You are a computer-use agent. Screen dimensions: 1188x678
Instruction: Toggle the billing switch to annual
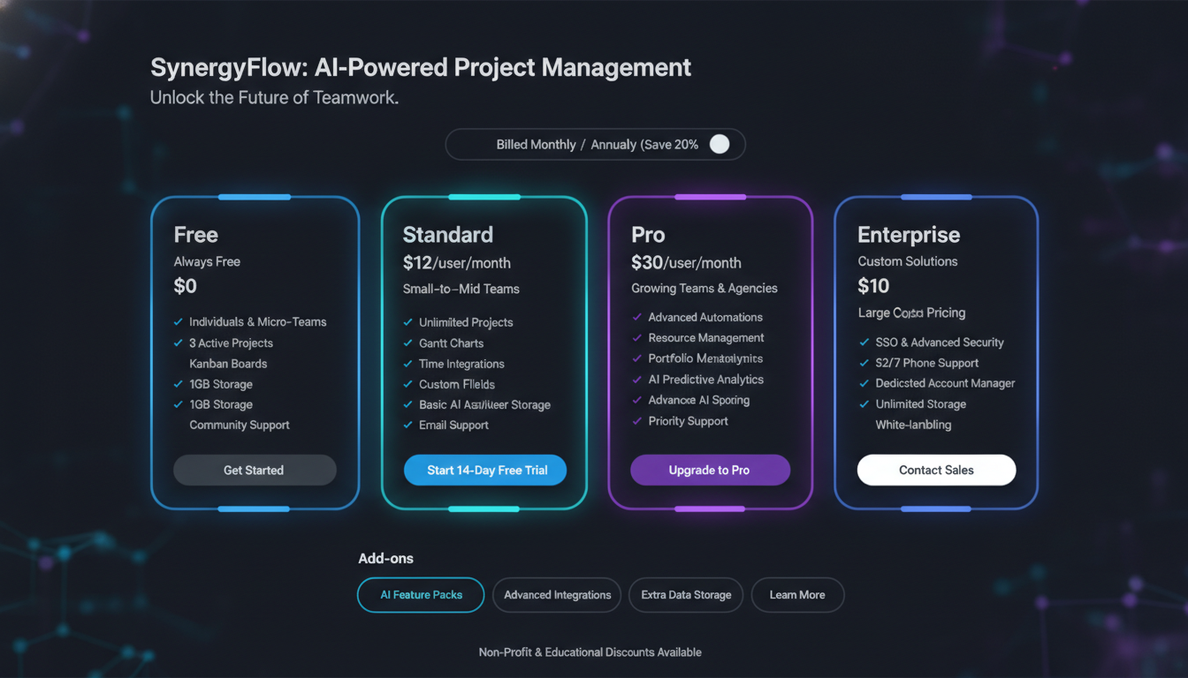pos(720,144)
